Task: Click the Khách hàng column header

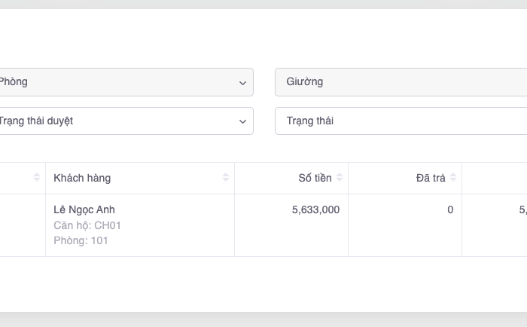Action: (x=83, y=178)
